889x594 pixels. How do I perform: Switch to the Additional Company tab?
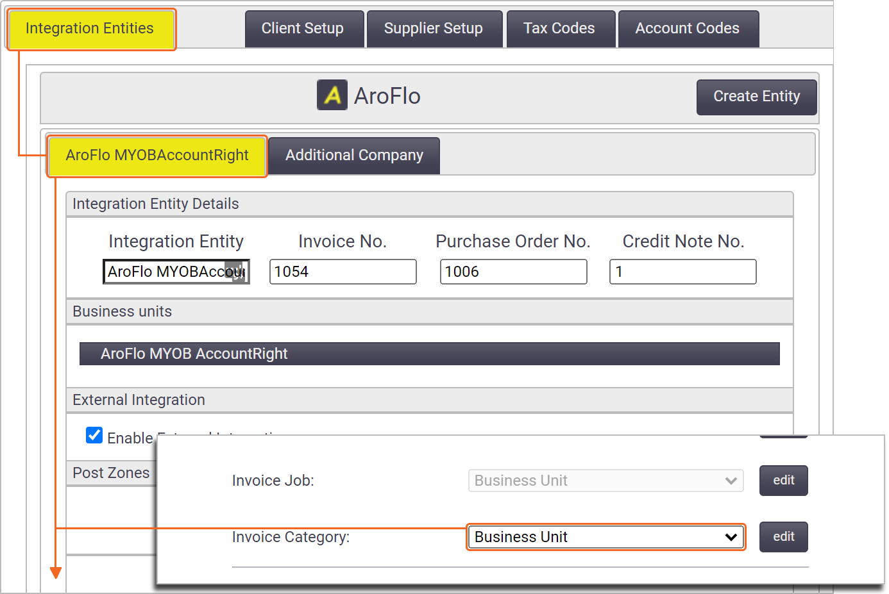click(354, 156)
